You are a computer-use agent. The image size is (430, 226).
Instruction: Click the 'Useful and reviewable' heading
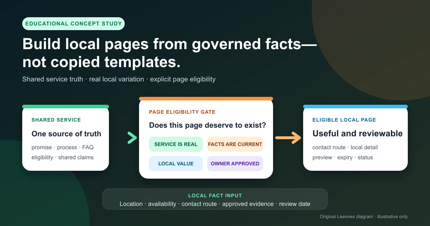click(x=358, y=133)
